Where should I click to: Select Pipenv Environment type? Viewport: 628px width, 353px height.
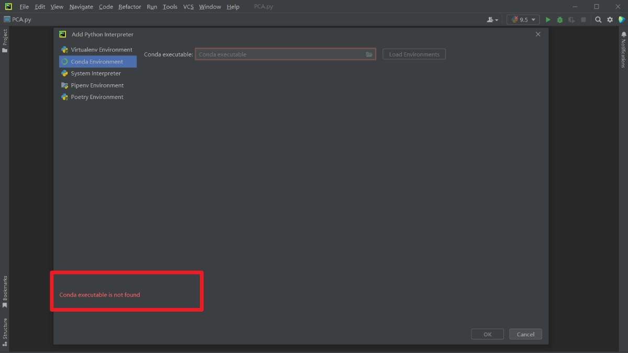(x=98, y=85)
